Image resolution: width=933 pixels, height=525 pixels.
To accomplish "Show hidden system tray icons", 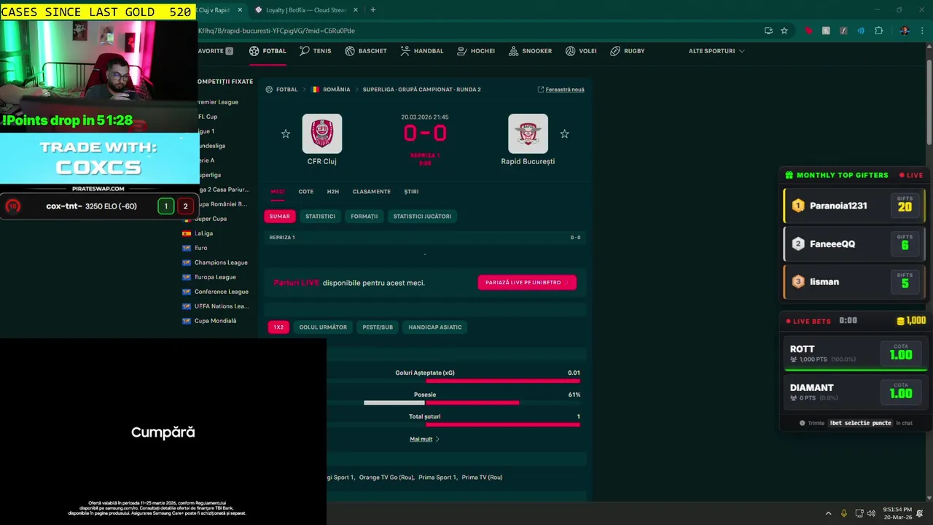I will pos(828,513).
